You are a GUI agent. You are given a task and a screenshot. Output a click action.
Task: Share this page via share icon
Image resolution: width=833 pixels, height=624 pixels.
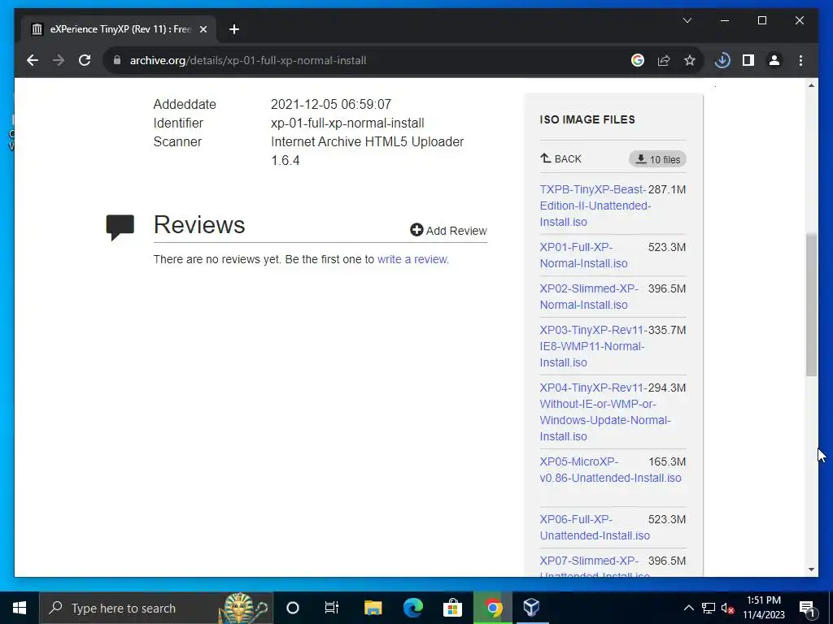(x=664, y=60)
